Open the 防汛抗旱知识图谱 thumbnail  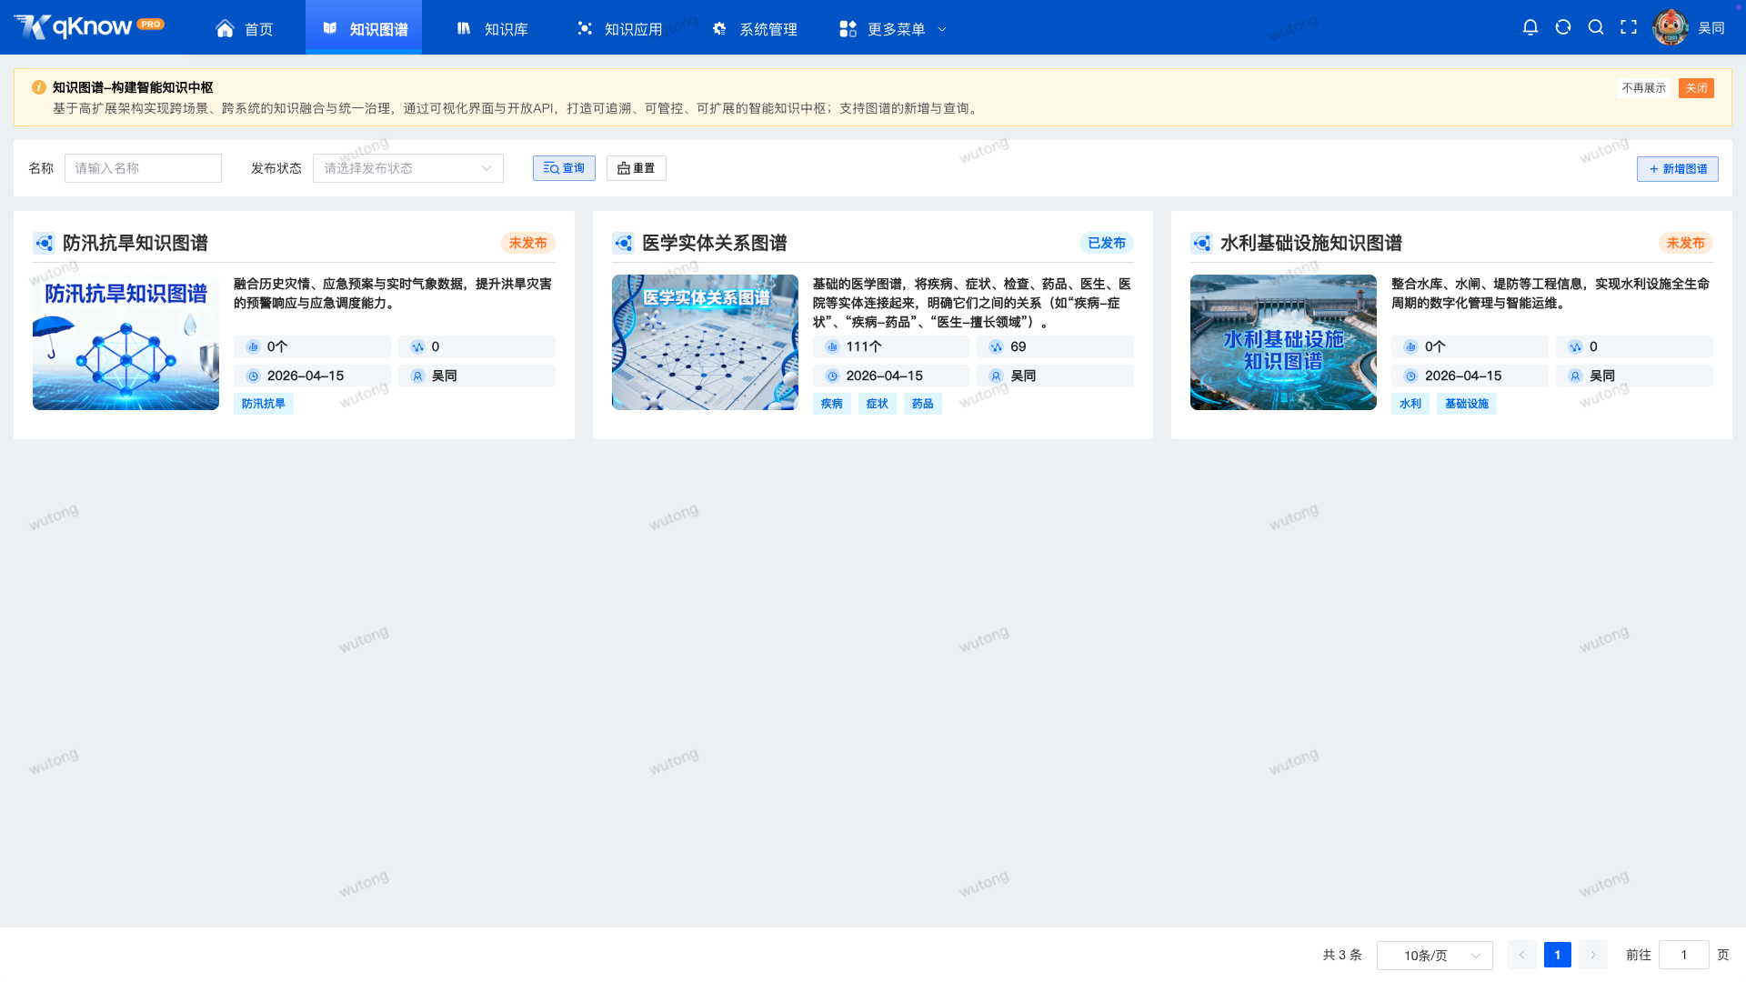point(125,343)
